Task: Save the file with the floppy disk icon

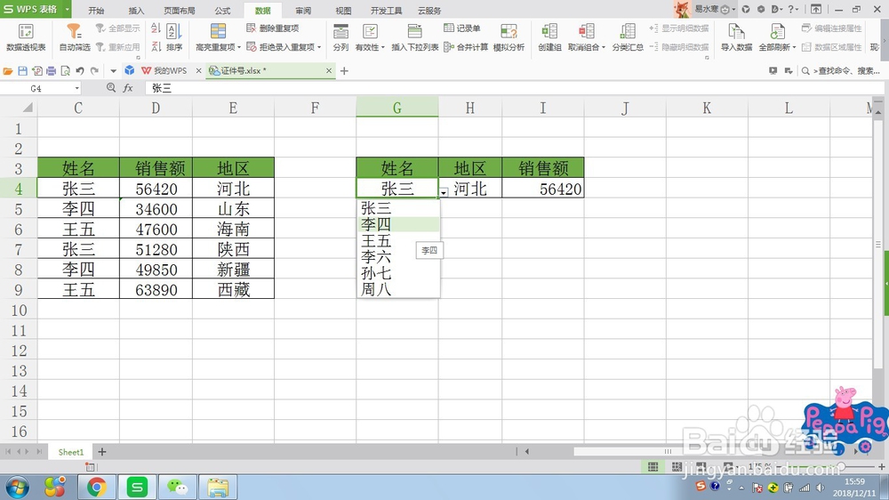Action: (x=23, y=71)
